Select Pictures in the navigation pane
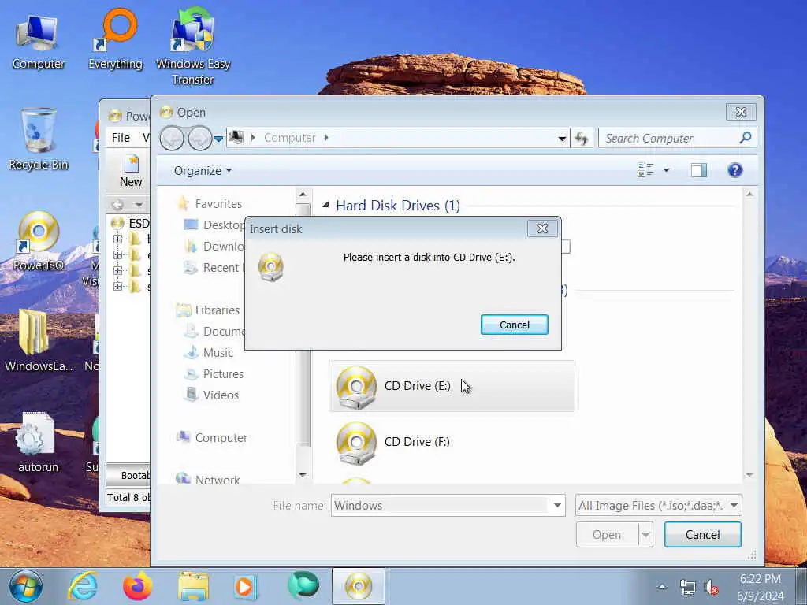The height and width of the screenshot is (605, 807). (223, 374)
